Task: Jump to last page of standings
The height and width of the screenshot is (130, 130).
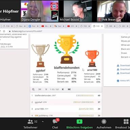Action: coord(69,89)
